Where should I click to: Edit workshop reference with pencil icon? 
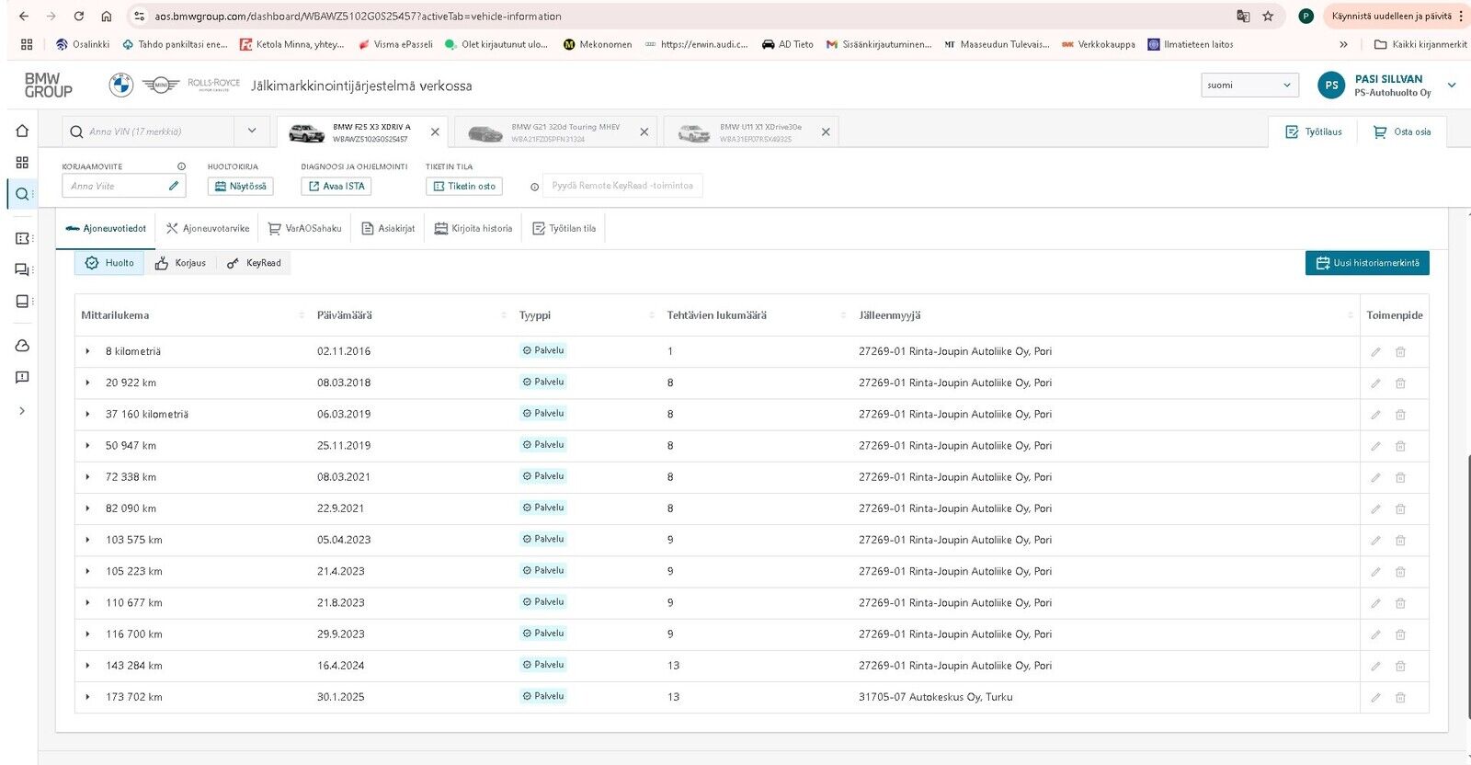(x=174, y=186)
